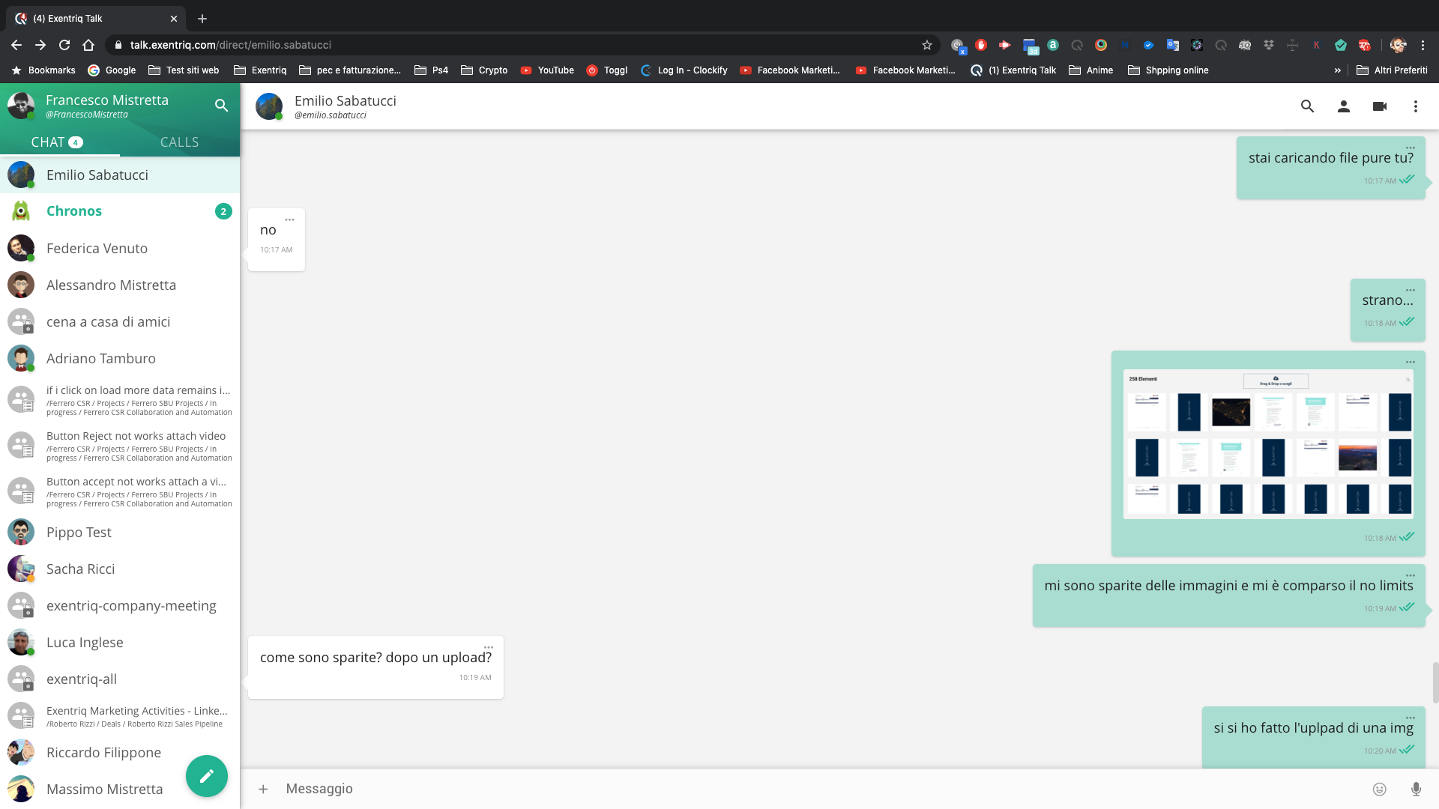
Task: Search within the conversation header
Action: [x=1307, y=106]
